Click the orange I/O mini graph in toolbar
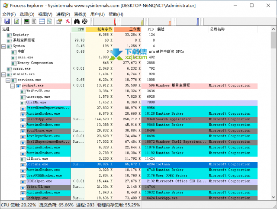Viewport: 277px width, 209px height. tap(160, 22)
